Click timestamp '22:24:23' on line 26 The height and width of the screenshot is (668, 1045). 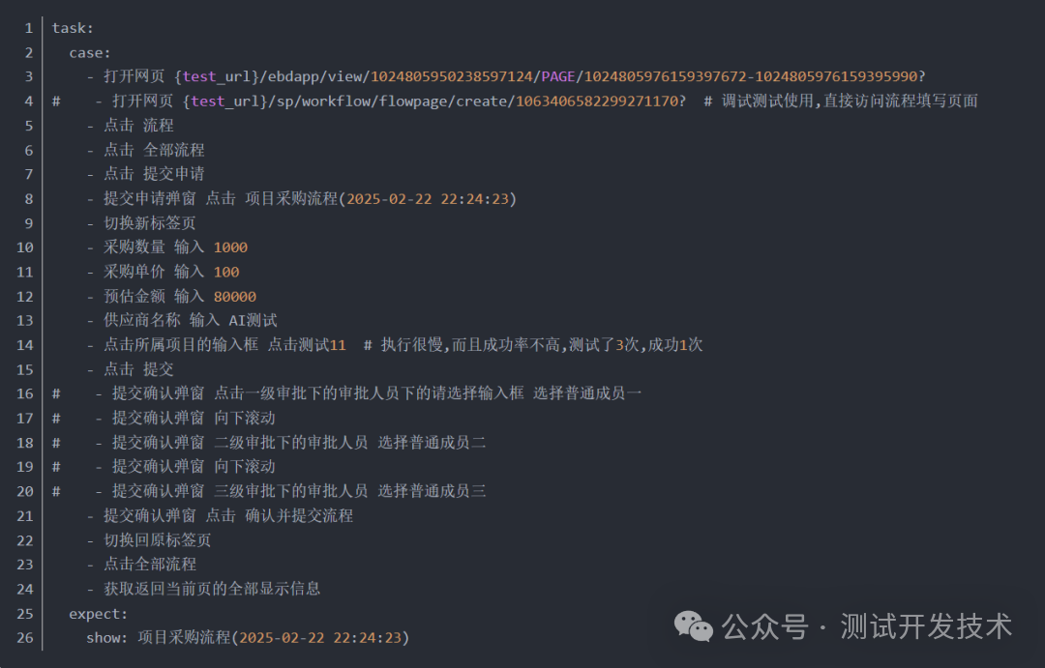[368, 638]
